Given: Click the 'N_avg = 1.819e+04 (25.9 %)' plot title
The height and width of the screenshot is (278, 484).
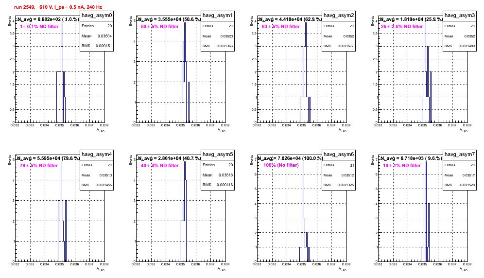Looking at the screenshot, I should pos(411,19).
